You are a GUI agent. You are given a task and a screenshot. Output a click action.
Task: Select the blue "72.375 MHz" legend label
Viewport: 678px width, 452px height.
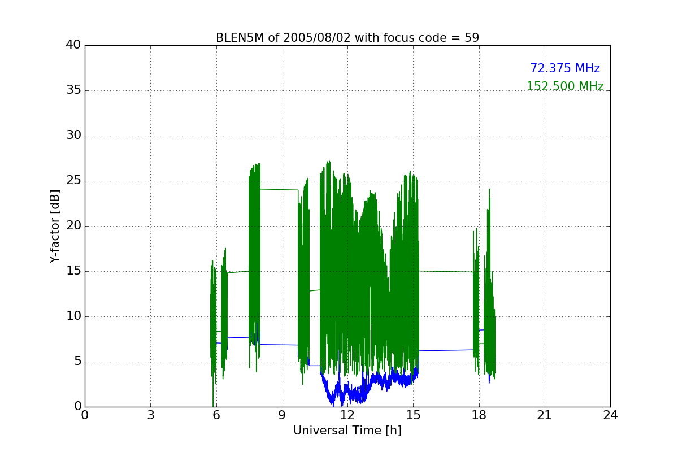pyautogui.click(x=565, y=68)
